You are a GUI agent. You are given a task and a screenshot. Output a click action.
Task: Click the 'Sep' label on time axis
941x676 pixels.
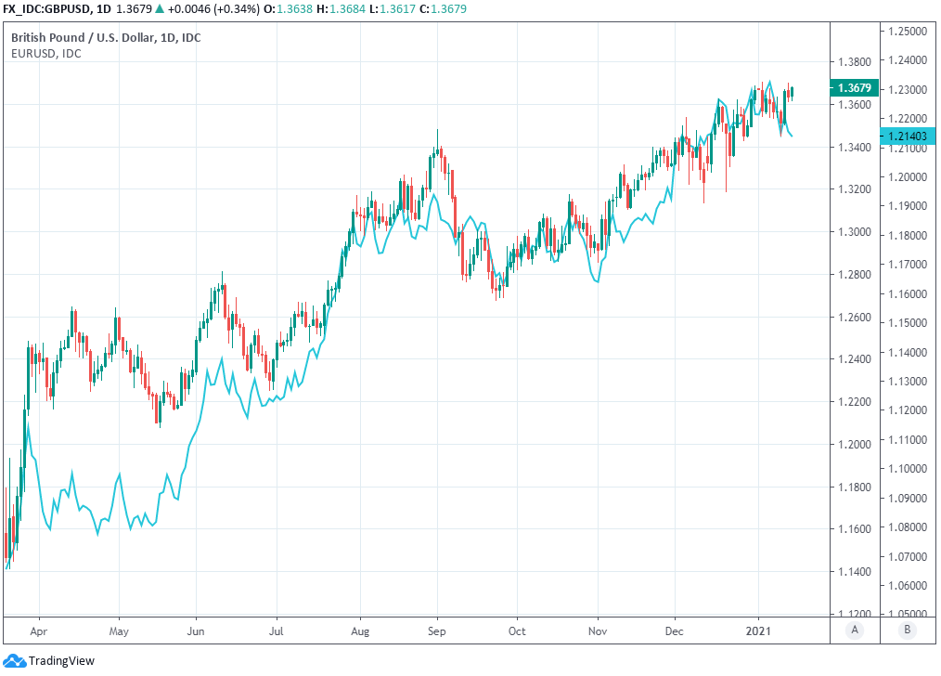[x=438, y=630]
